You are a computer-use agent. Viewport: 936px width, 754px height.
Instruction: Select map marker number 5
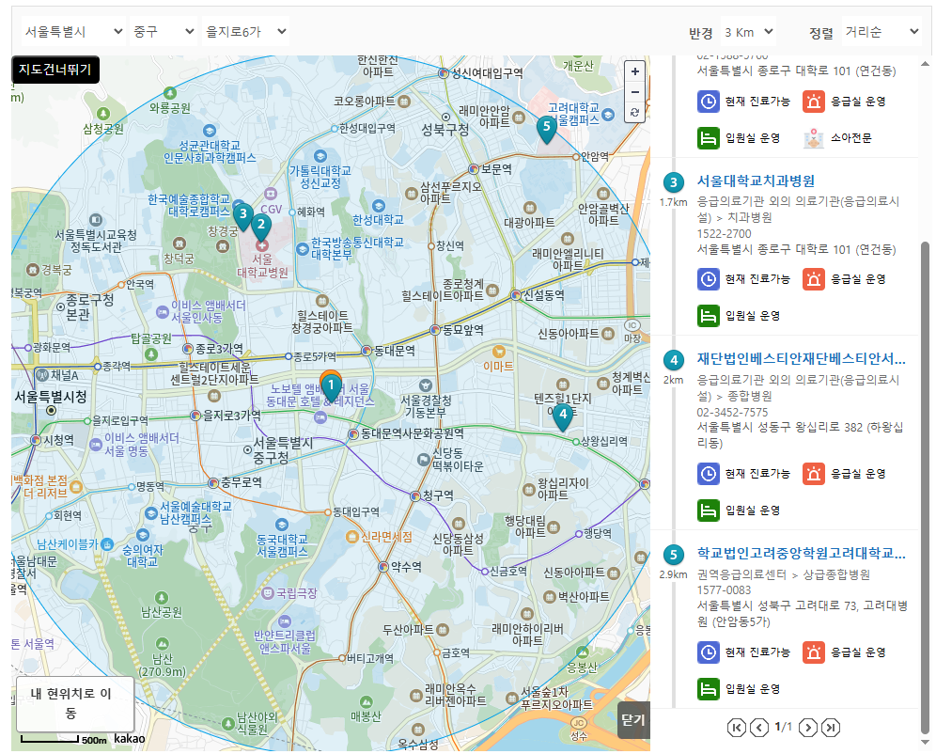point(546,130)
